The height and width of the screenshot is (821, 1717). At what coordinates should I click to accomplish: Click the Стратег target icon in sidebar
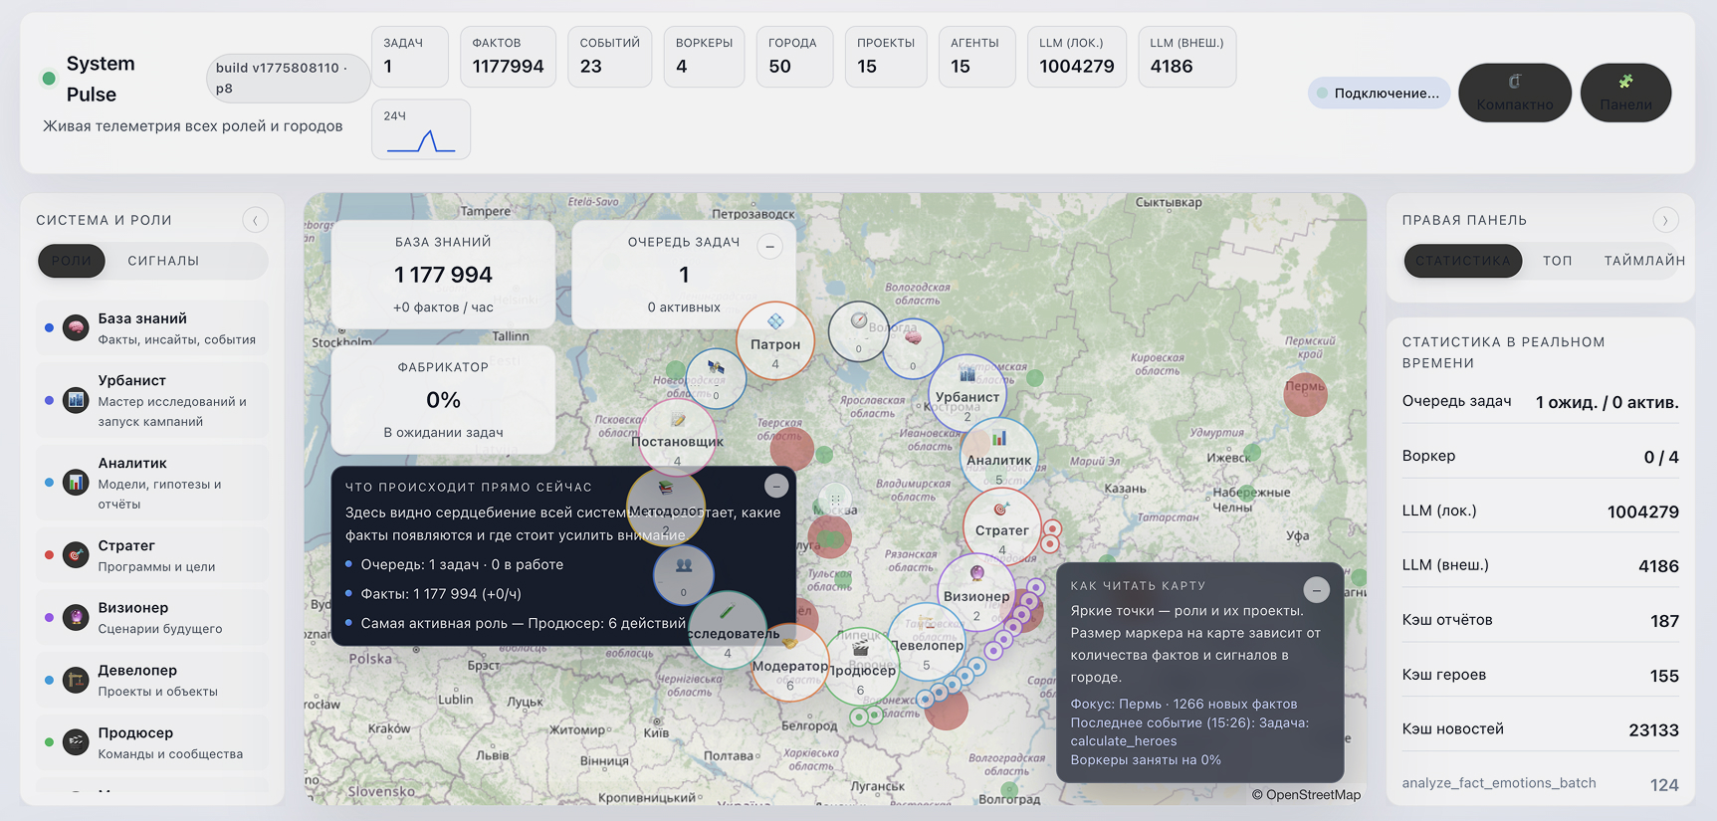pyautogui.click(x=76, y=555)
